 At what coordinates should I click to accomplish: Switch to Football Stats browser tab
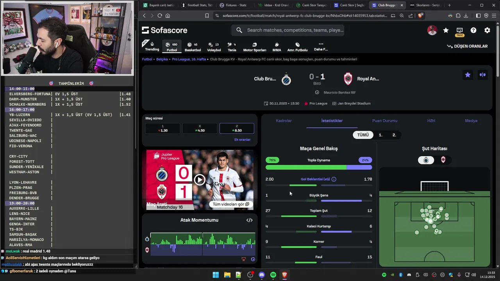click(x=196, y=5)
